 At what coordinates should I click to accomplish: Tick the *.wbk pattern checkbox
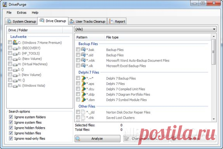tap(78, 60)
